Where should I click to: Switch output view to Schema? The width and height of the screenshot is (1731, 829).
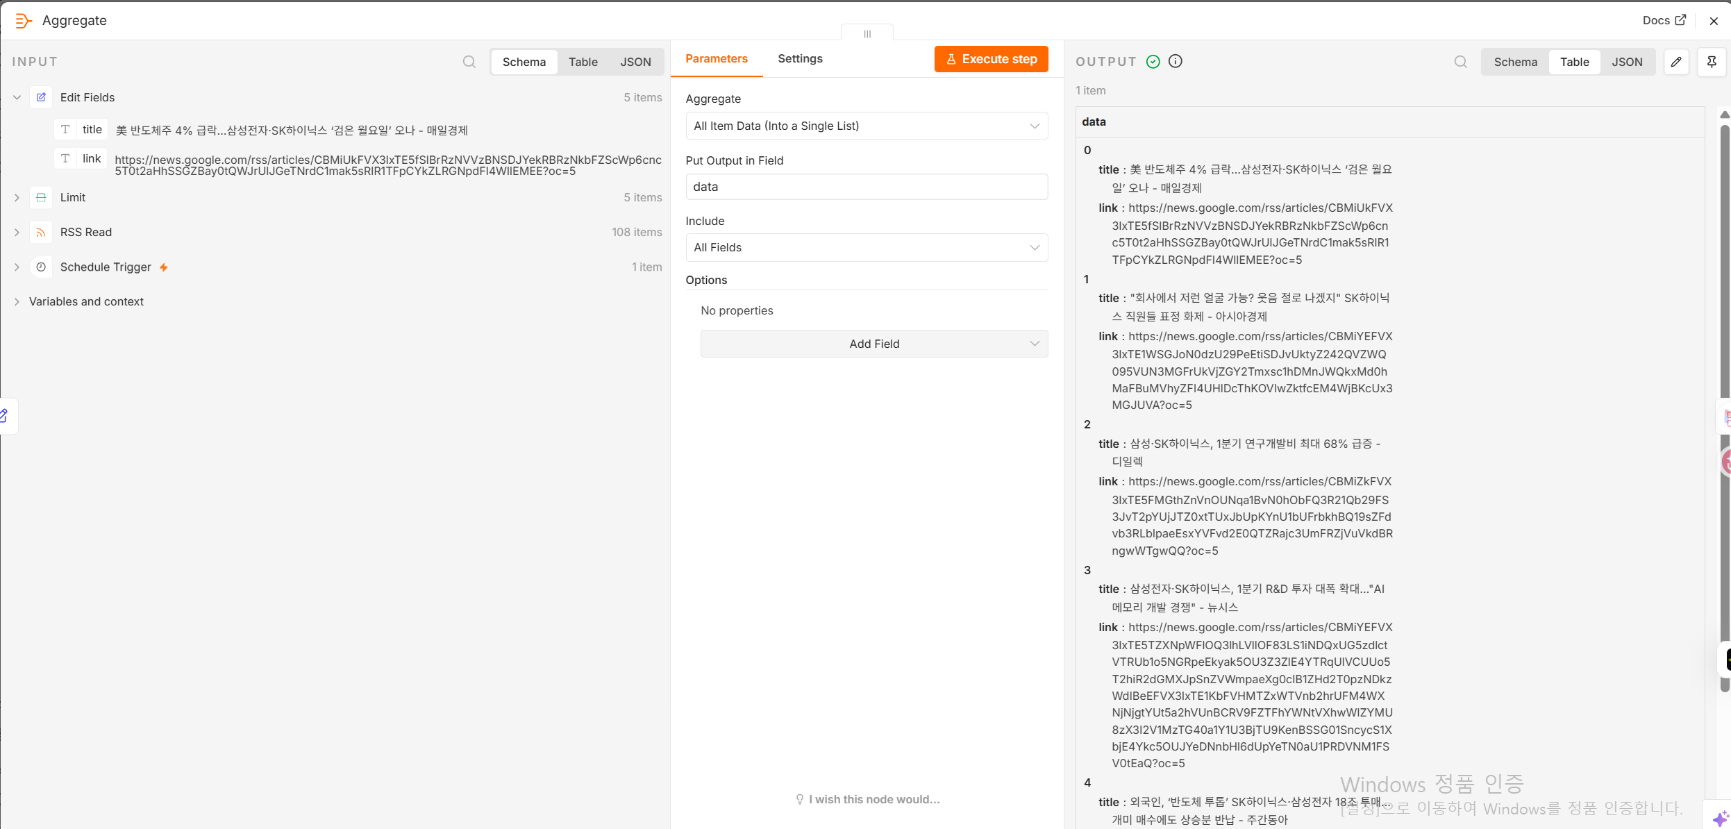(1516, 62)
